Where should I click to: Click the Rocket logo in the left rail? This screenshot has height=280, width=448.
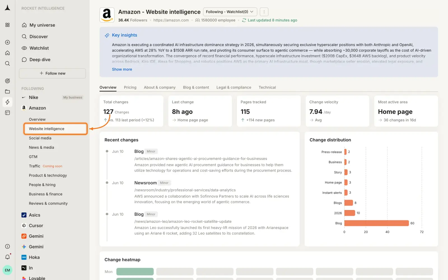[x=8, y=8]
